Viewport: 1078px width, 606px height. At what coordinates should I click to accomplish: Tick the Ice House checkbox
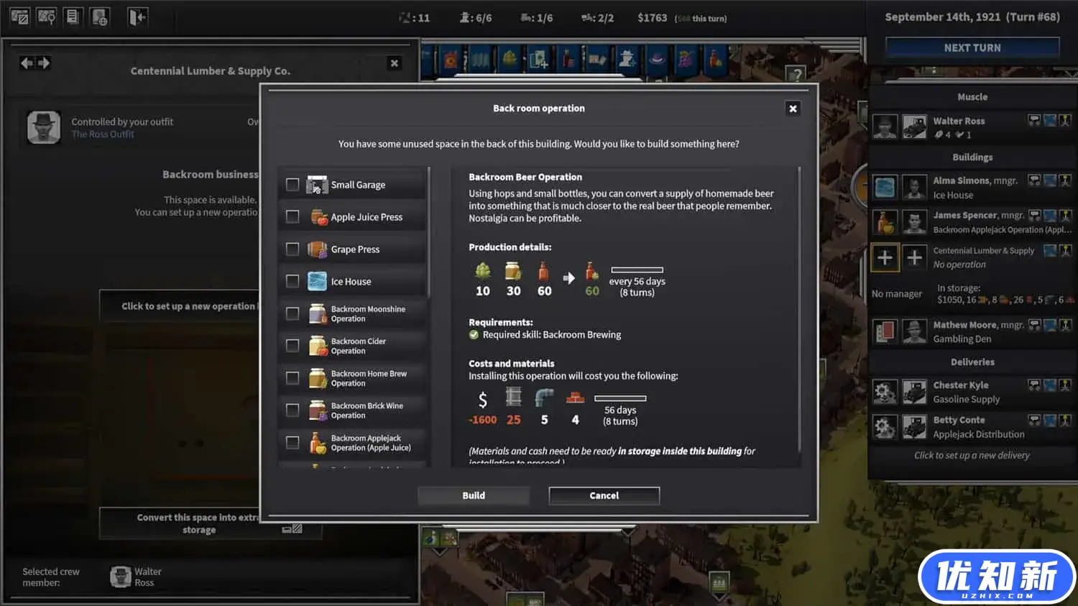click(292, 281)
